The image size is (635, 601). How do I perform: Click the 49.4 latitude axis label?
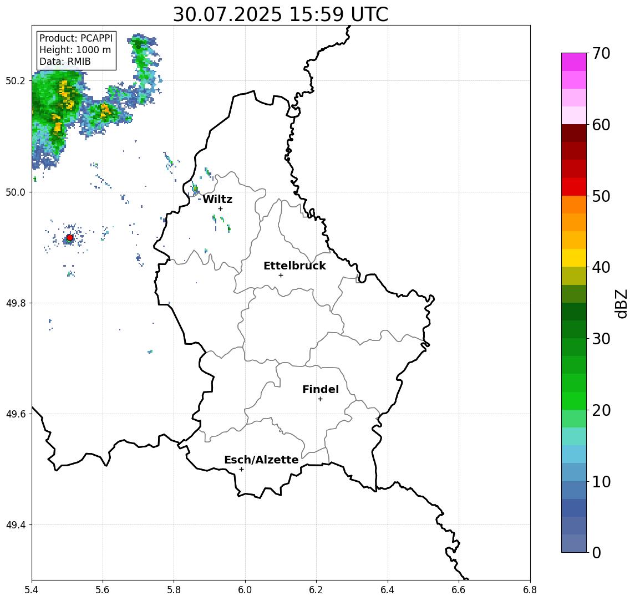click(15, 525)
